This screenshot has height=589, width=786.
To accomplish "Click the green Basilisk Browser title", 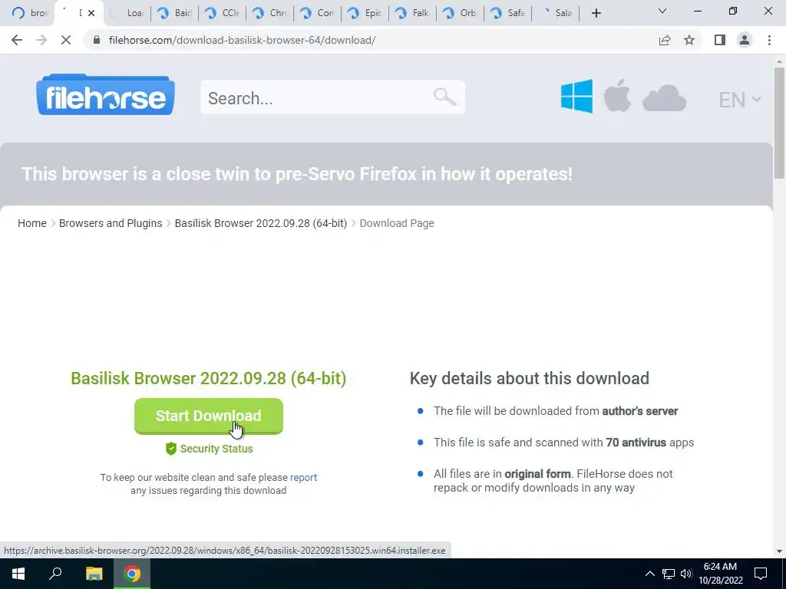I will tap(209, 378).
